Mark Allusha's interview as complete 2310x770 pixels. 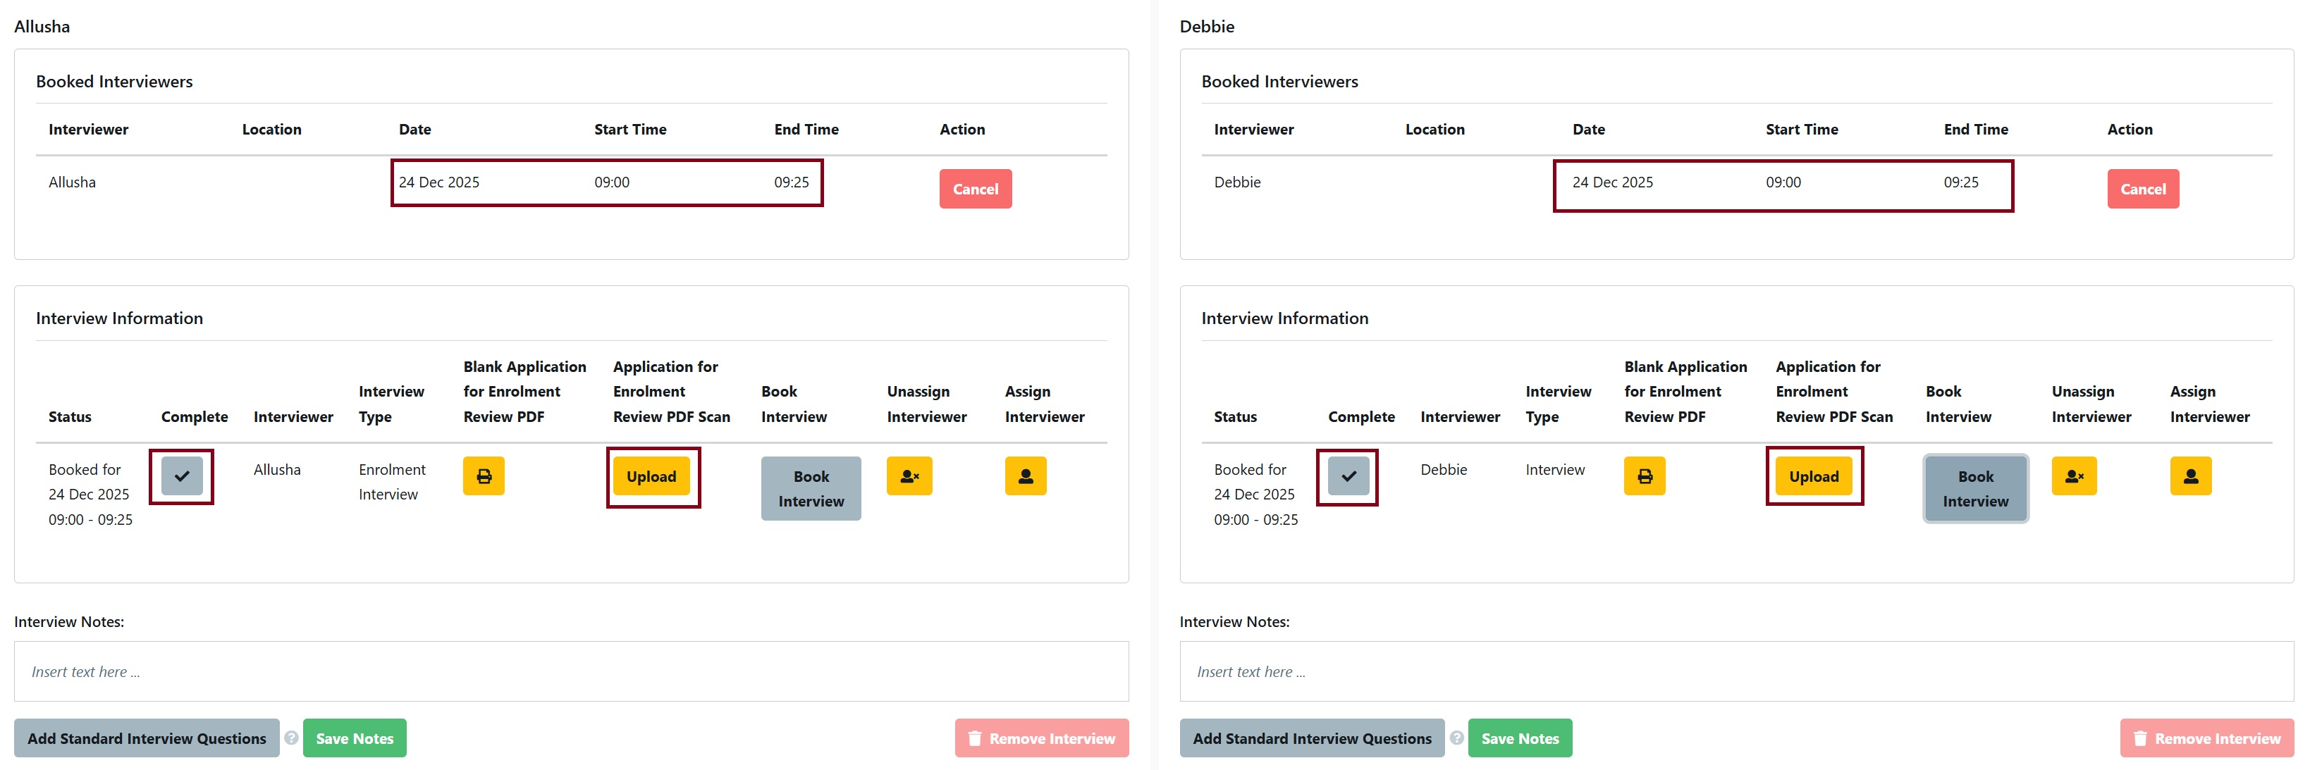(x=182, y=476)
